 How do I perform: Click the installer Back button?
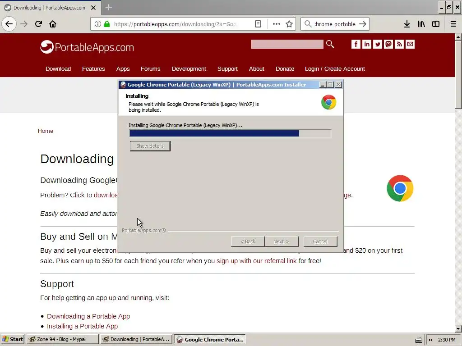click(248, 241)
